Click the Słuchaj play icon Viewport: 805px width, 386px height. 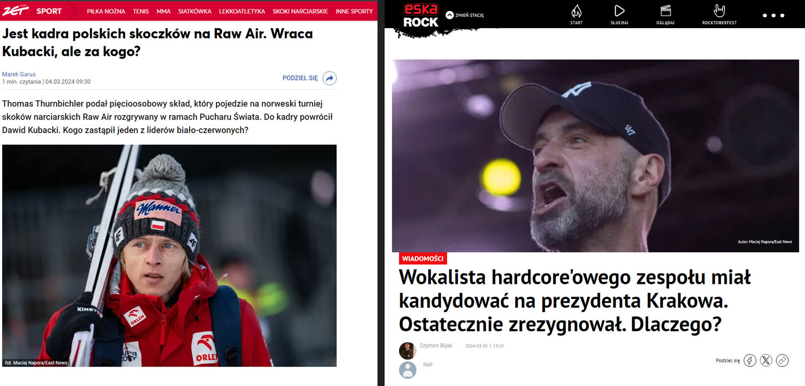coord(619,11)
